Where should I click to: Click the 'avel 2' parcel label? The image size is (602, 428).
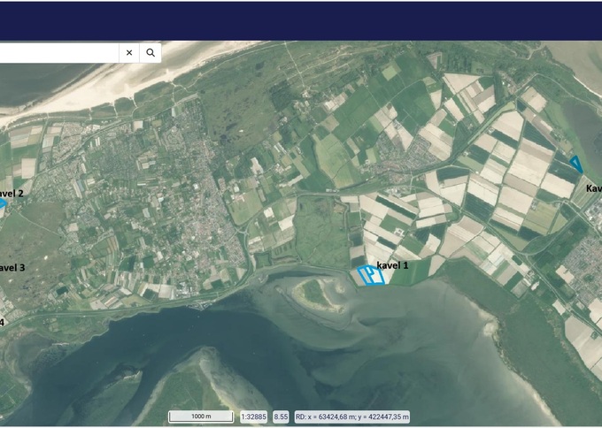pyautogui.click(x=12, y=194)
